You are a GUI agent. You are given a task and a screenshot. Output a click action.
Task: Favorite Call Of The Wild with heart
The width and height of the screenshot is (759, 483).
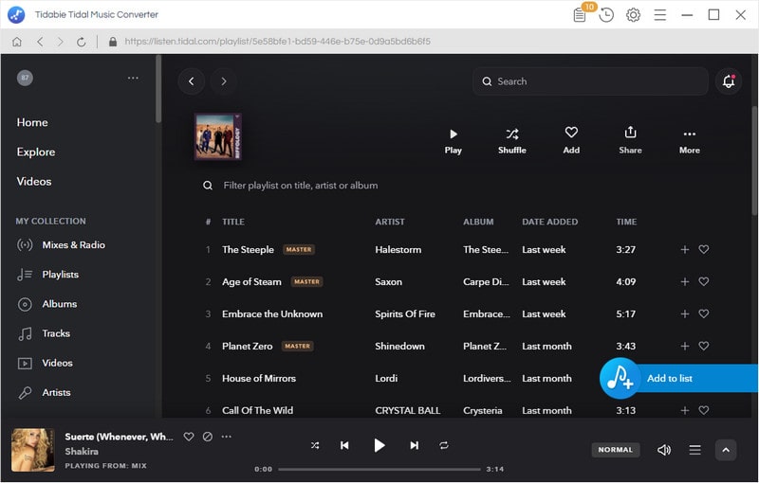click(x=704, y=411)
